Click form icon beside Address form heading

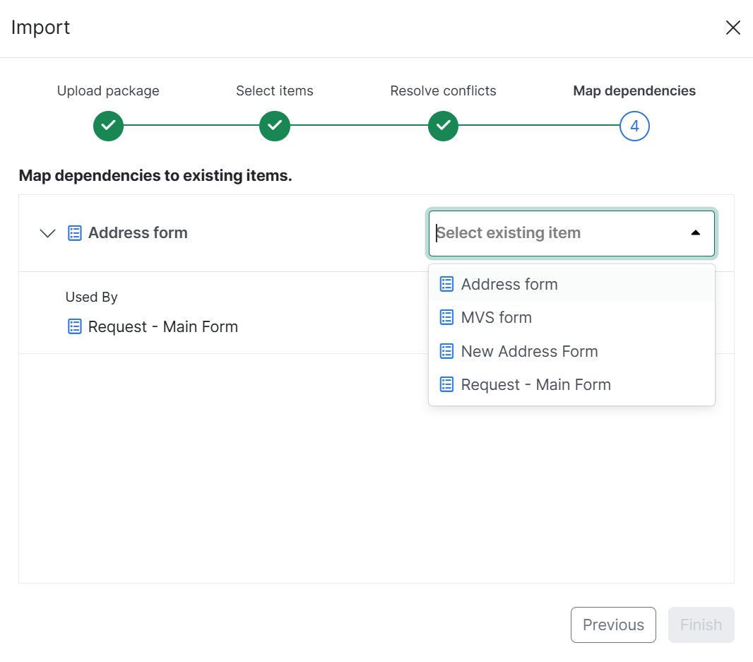tap(75, 233)
